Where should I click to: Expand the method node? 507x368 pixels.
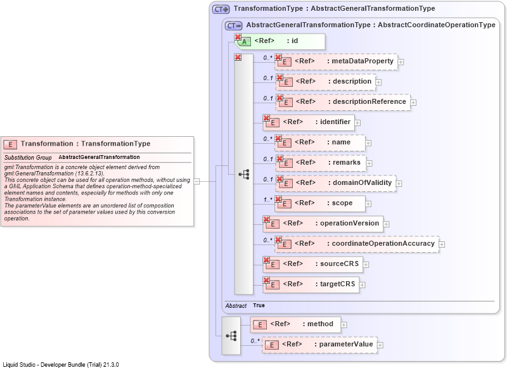coord(343,325)
